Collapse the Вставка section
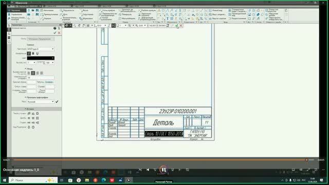This screenshot has height=185, width=329. 29,109
